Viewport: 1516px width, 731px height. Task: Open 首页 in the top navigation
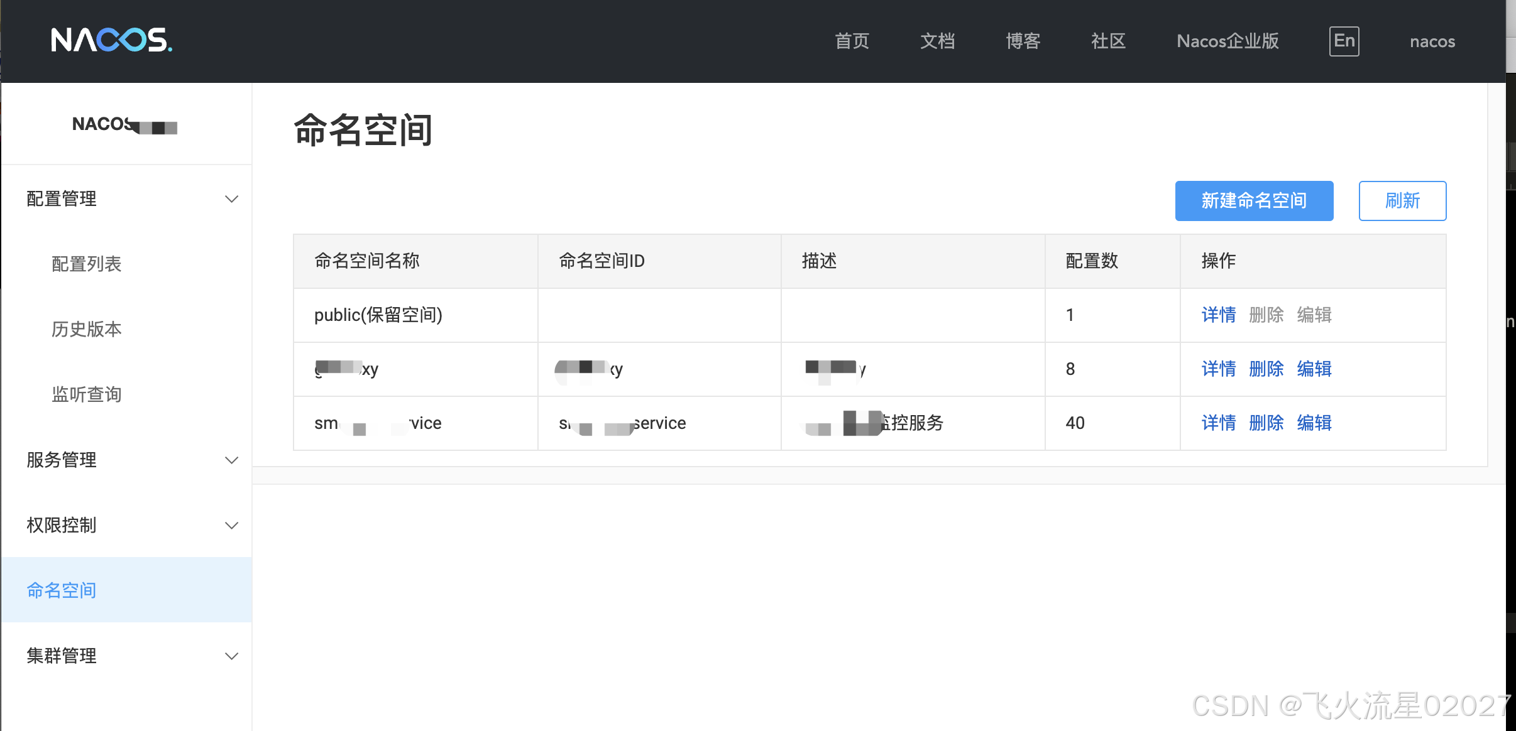point(852,41)
